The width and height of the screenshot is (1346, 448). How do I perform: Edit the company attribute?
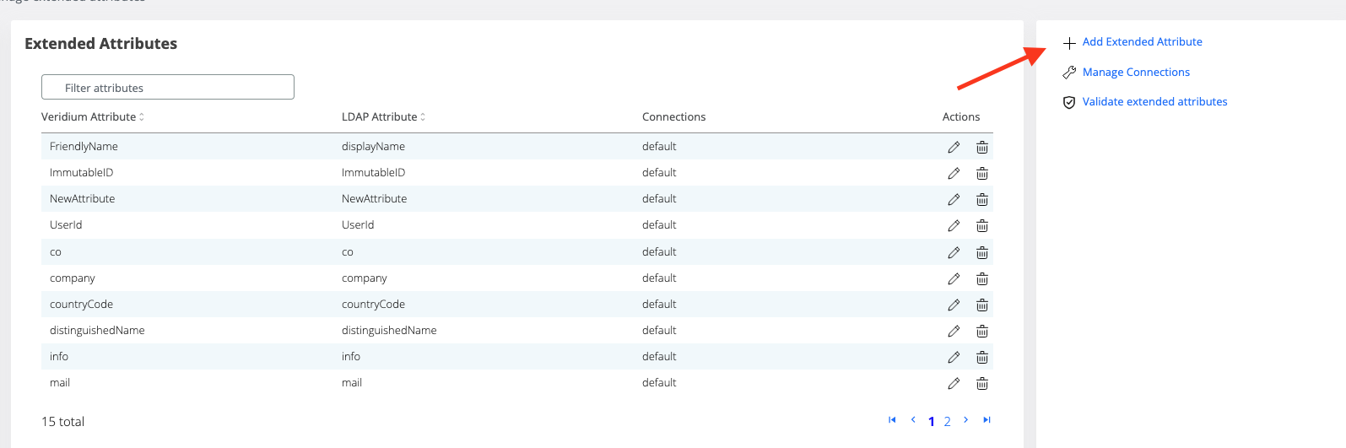point(954,278)
